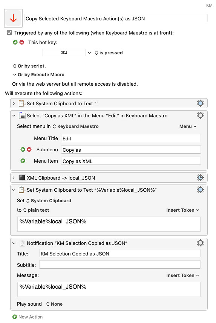Select the 'Select "Copy as XML" in the Menu' action title
This screenshot has height=323, width=216.
(x=97, y=115)
